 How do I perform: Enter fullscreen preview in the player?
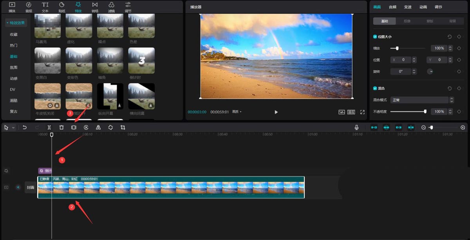(362, 112)
